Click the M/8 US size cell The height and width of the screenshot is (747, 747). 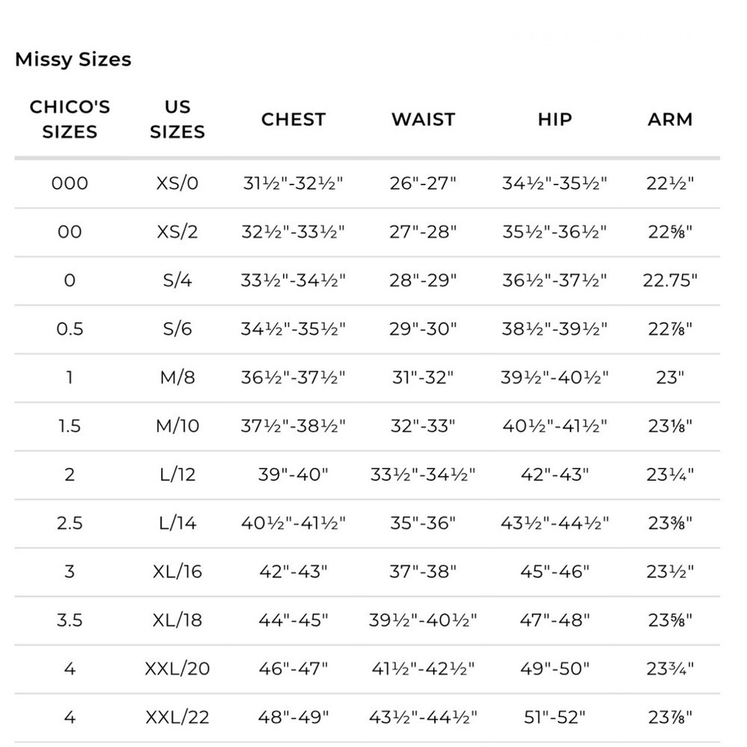tap(177, 378)
